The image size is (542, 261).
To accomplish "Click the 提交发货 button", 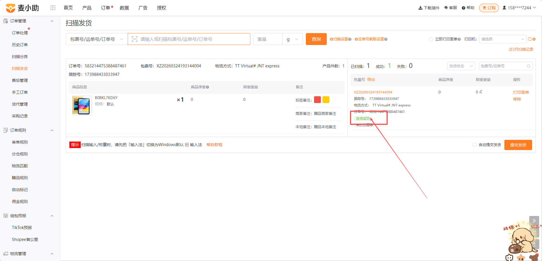I will (518, 145).
